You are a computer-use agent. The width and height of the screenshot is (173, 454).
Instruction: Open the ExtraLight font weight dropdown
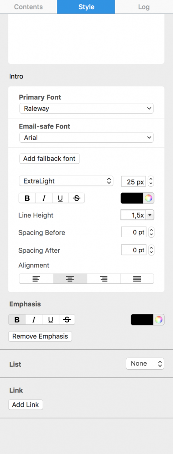tap(66, 181)
